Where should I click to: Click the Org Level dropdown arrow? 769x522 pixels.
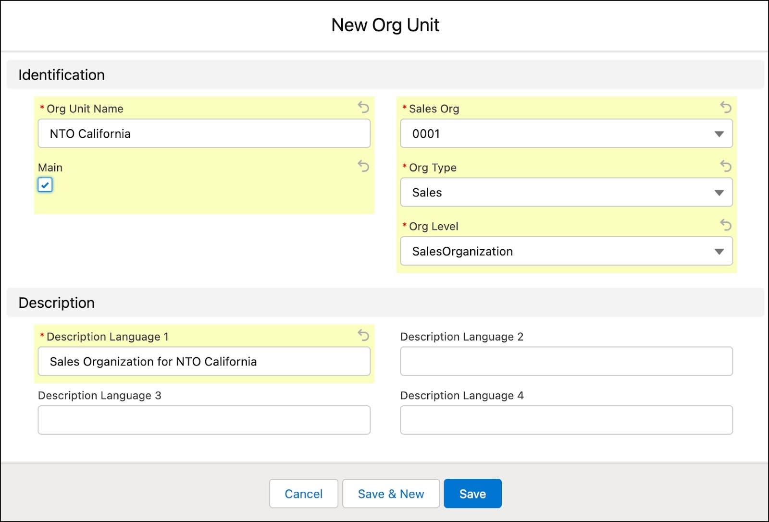(x=718, y=251)
